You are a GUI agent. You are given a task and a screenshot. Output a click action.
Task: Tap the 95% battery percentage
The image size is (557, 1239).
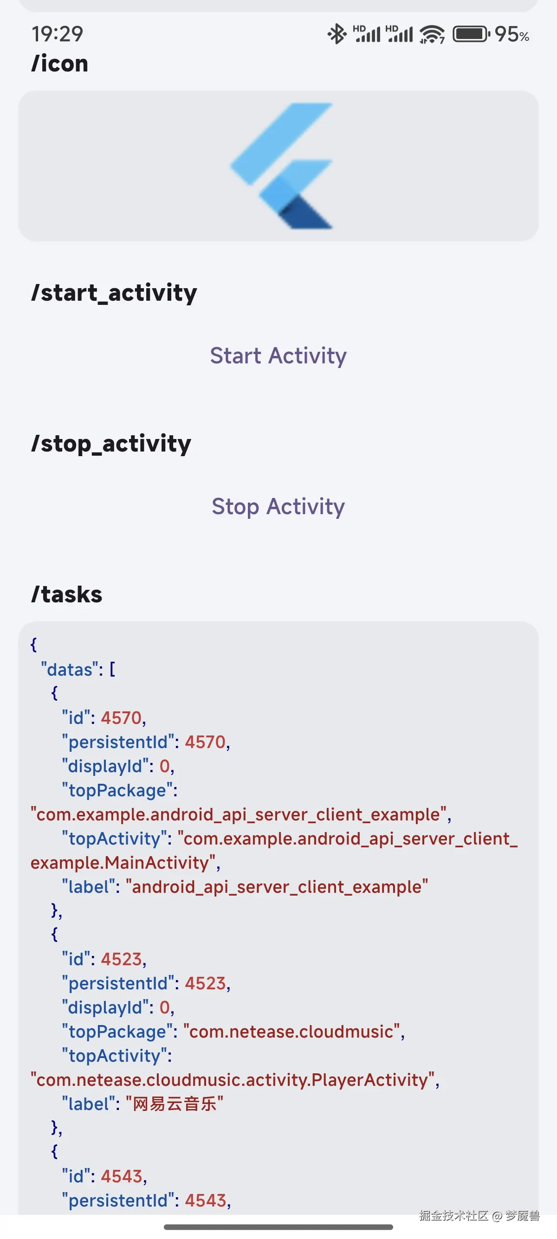click(x=512, y=34)
